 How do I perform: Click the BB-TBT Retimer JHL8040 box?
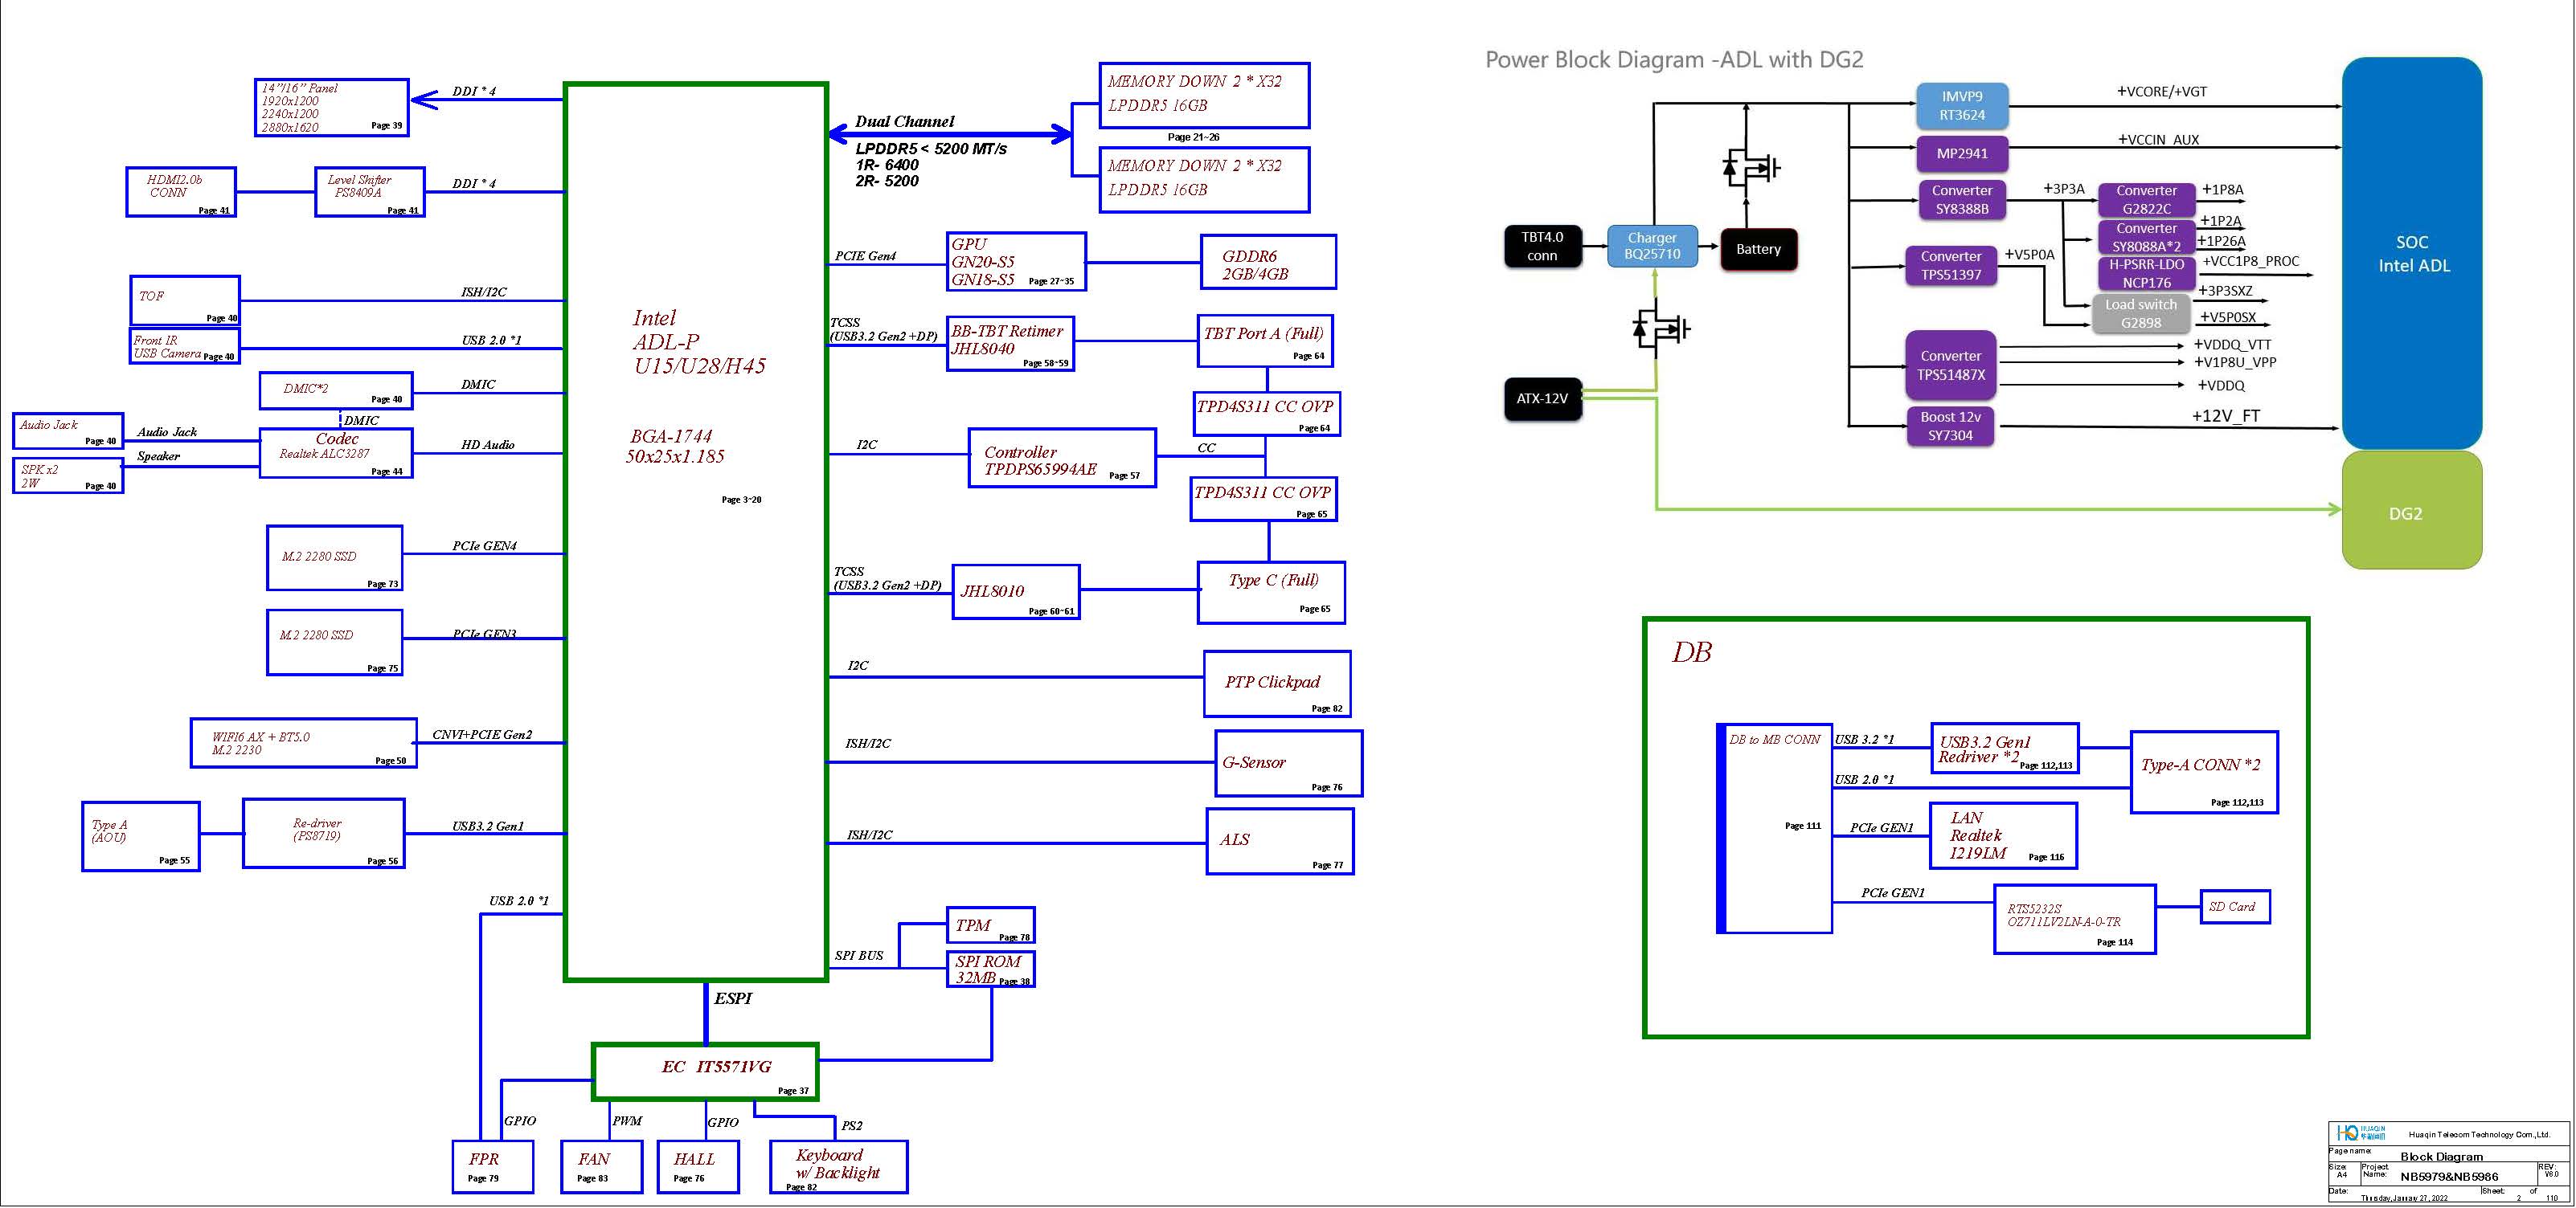pyautogui.click(x=1010, y=343)
